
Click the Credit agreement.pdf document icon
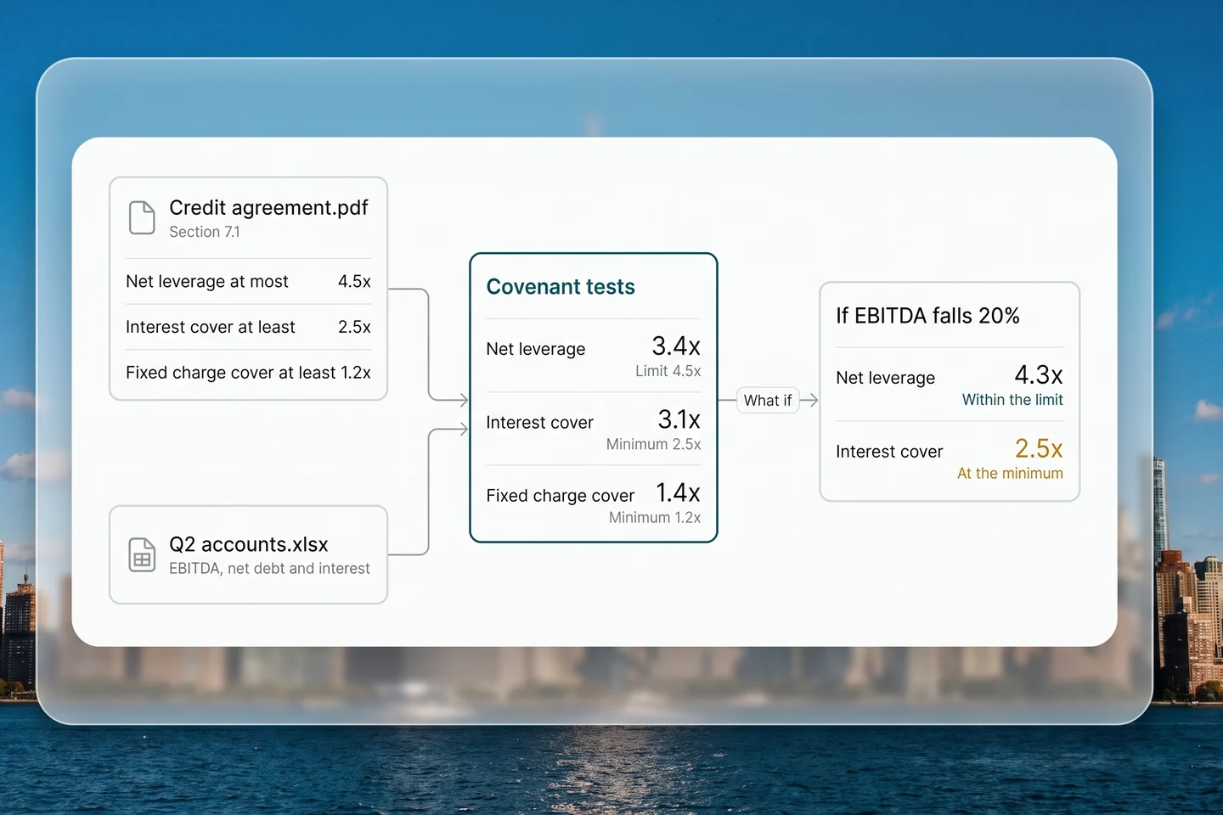tap(142, 217)
